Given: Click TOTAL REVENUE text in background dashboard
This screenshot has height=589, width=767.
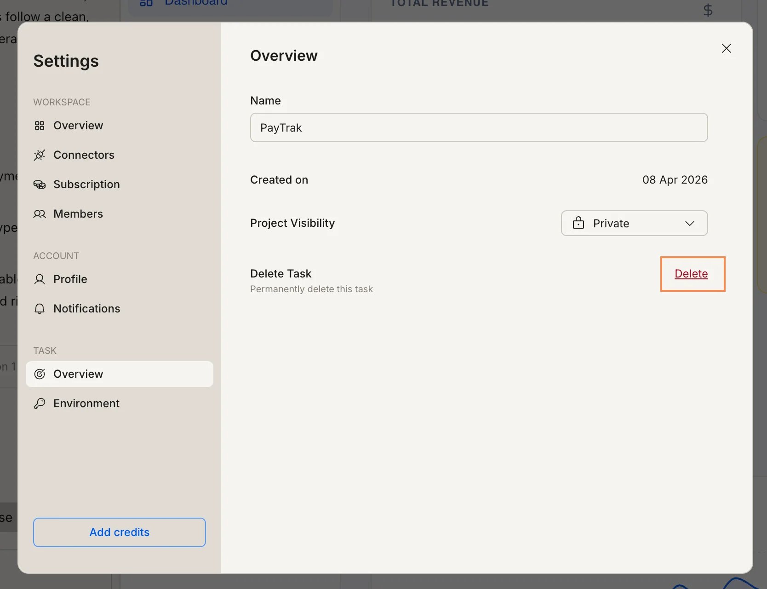Looking at the screenshot, I should (x=439, y=4).
